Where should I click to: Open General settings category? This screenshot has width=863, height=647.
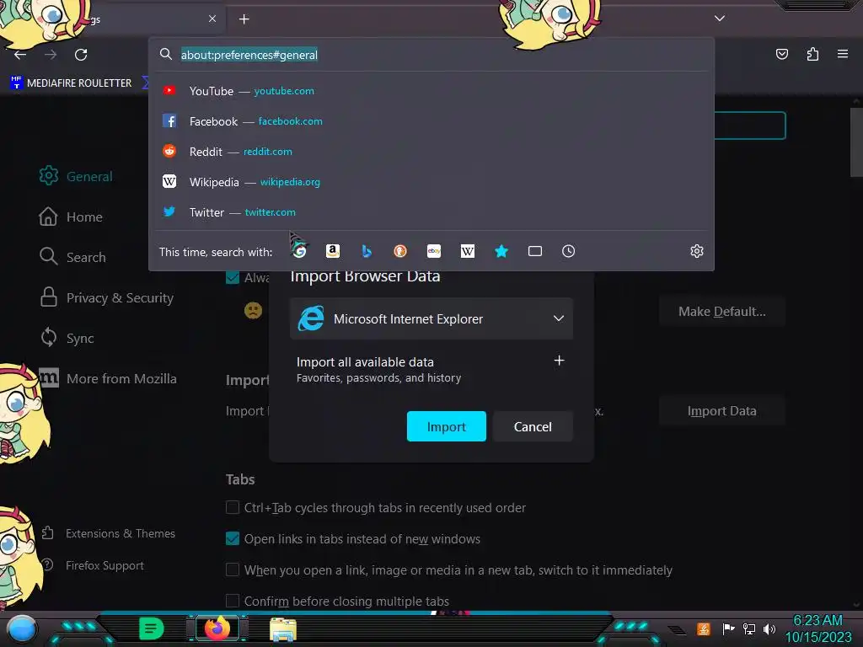76,176
